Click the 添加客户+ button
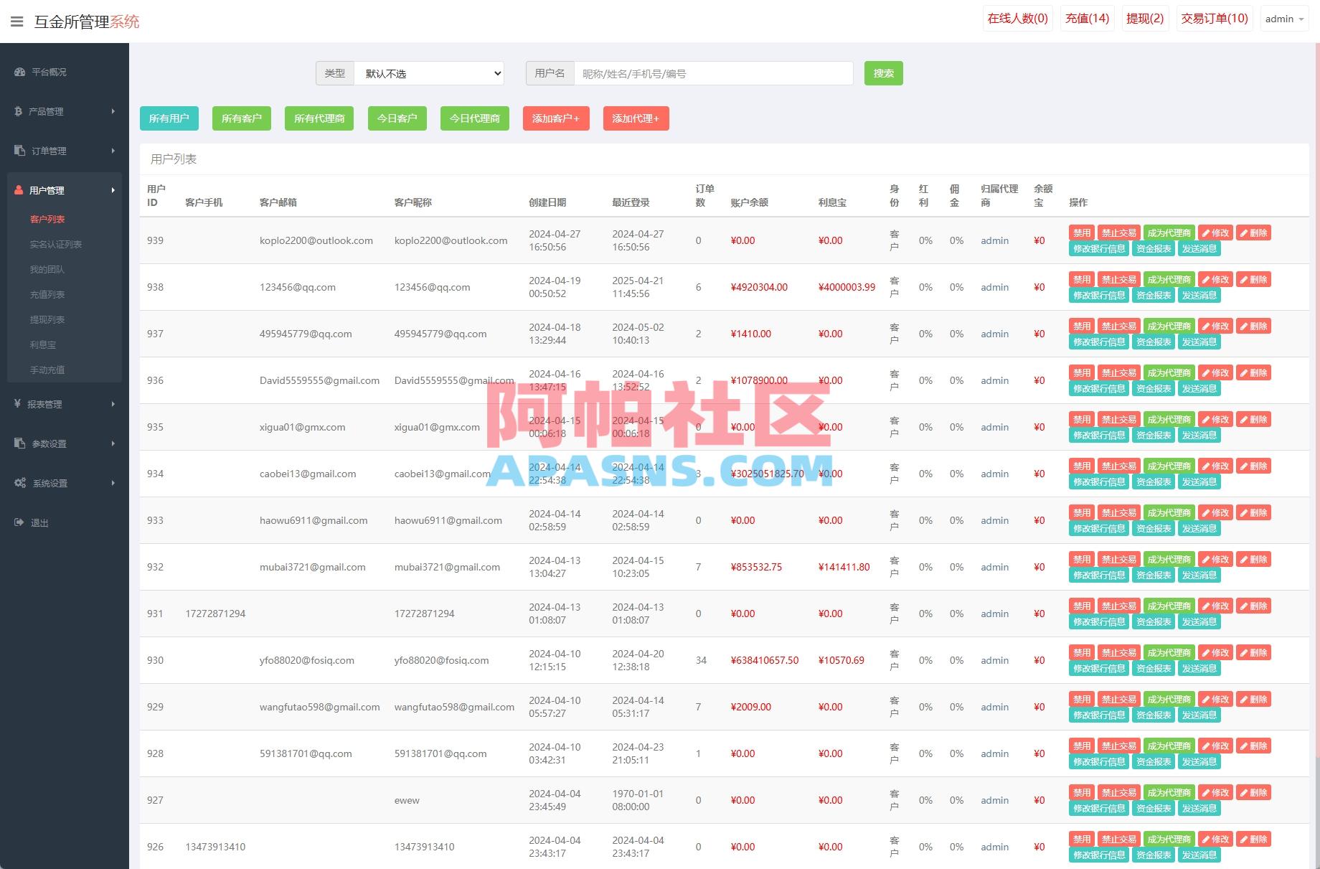This screenshot has height=869, width=1320. 556,118
